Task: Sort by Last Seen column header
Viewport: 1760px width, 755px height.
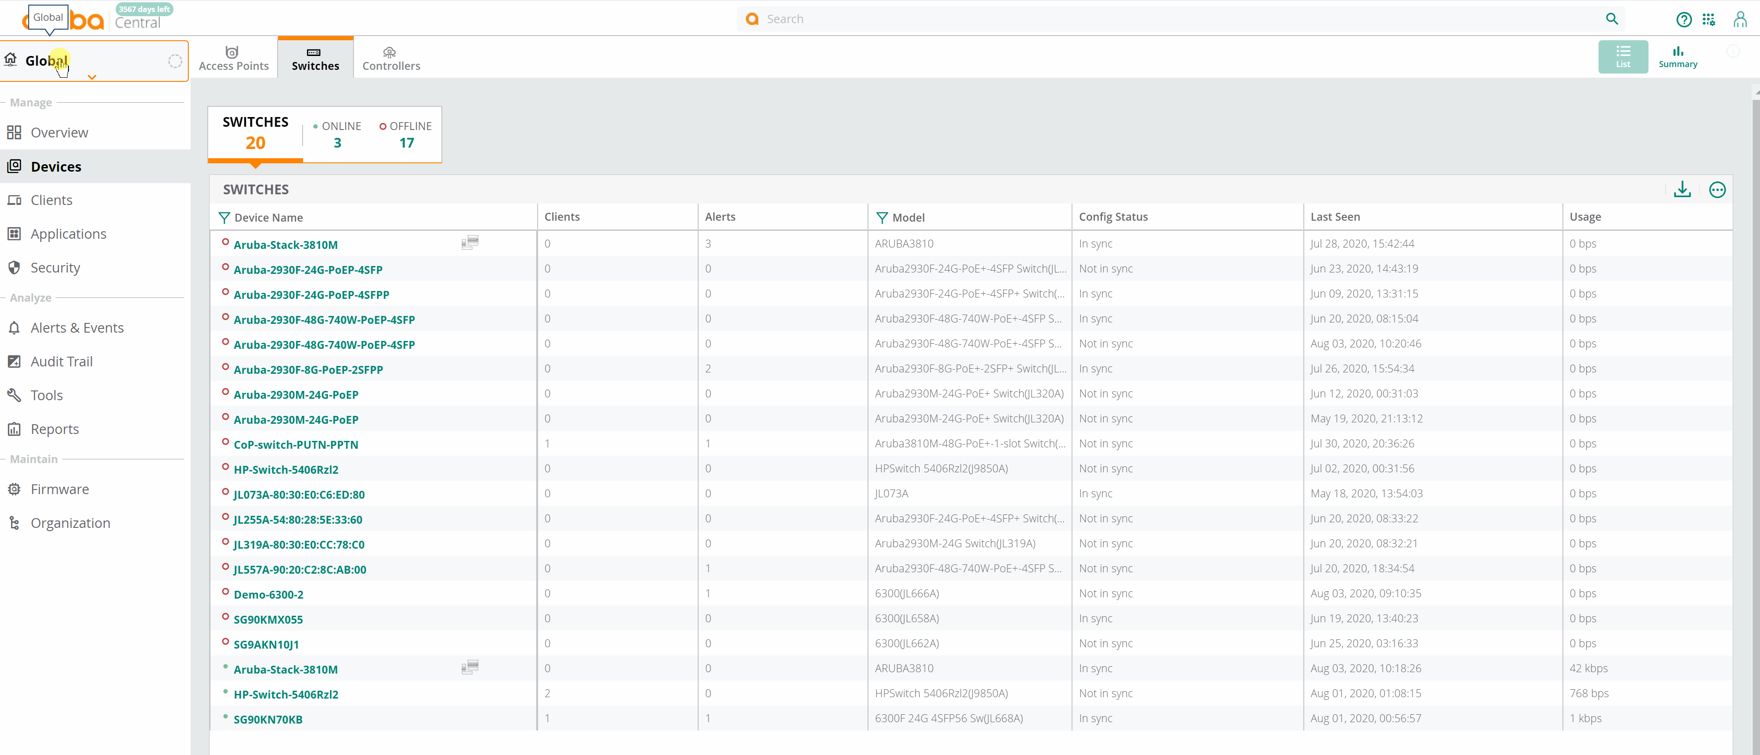Action: coord(1334,217)
